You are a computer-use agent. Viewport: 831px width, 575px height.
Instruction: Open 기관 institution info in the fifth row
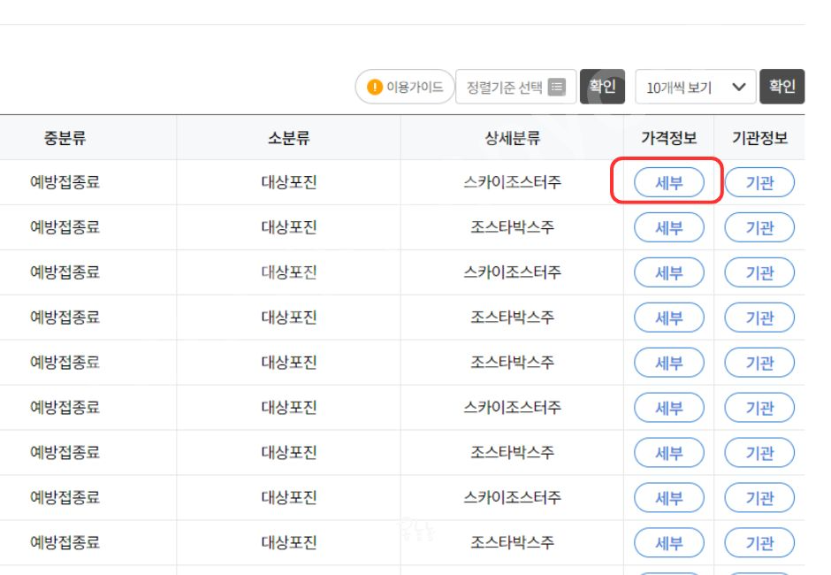point(760,363)
